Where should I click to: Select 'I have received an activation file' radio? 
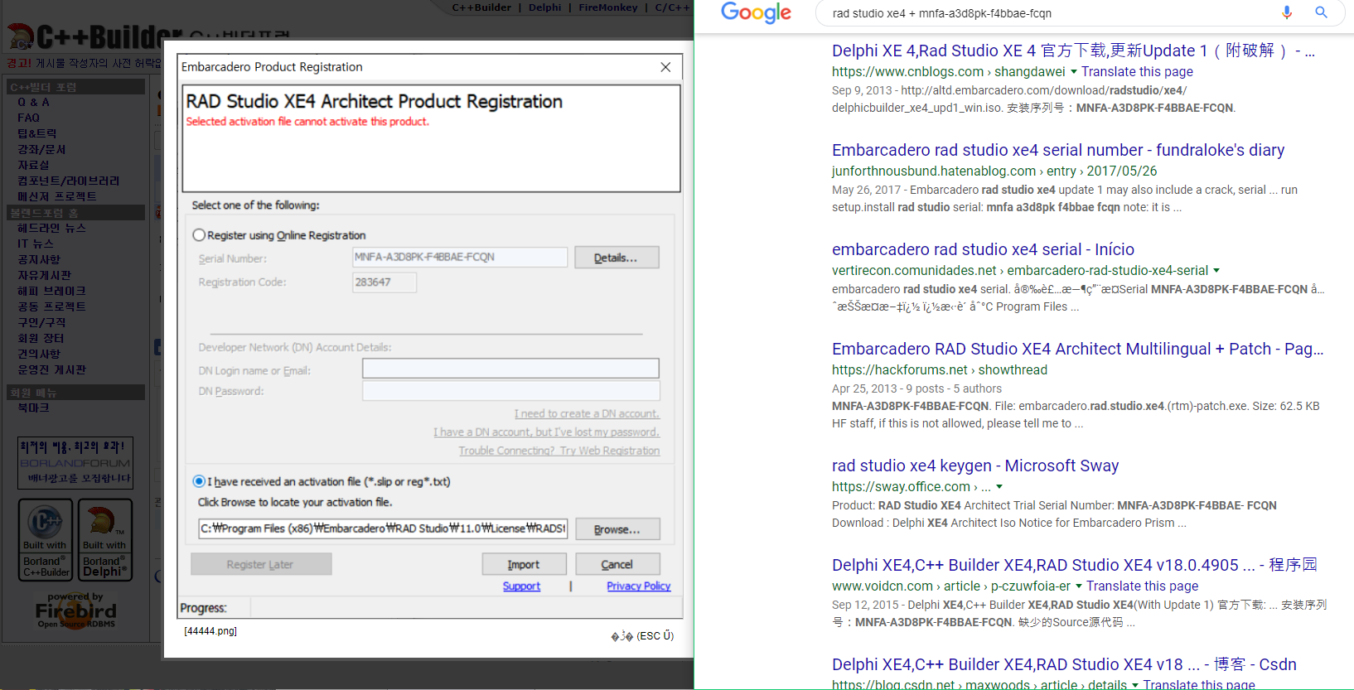(199, 481)
